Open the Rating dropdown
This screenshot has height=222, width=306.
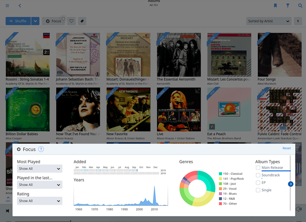click(x=39, y=201)
